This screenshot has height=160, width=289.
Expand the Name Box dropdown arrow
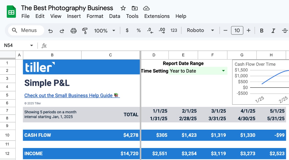point(31,45)
